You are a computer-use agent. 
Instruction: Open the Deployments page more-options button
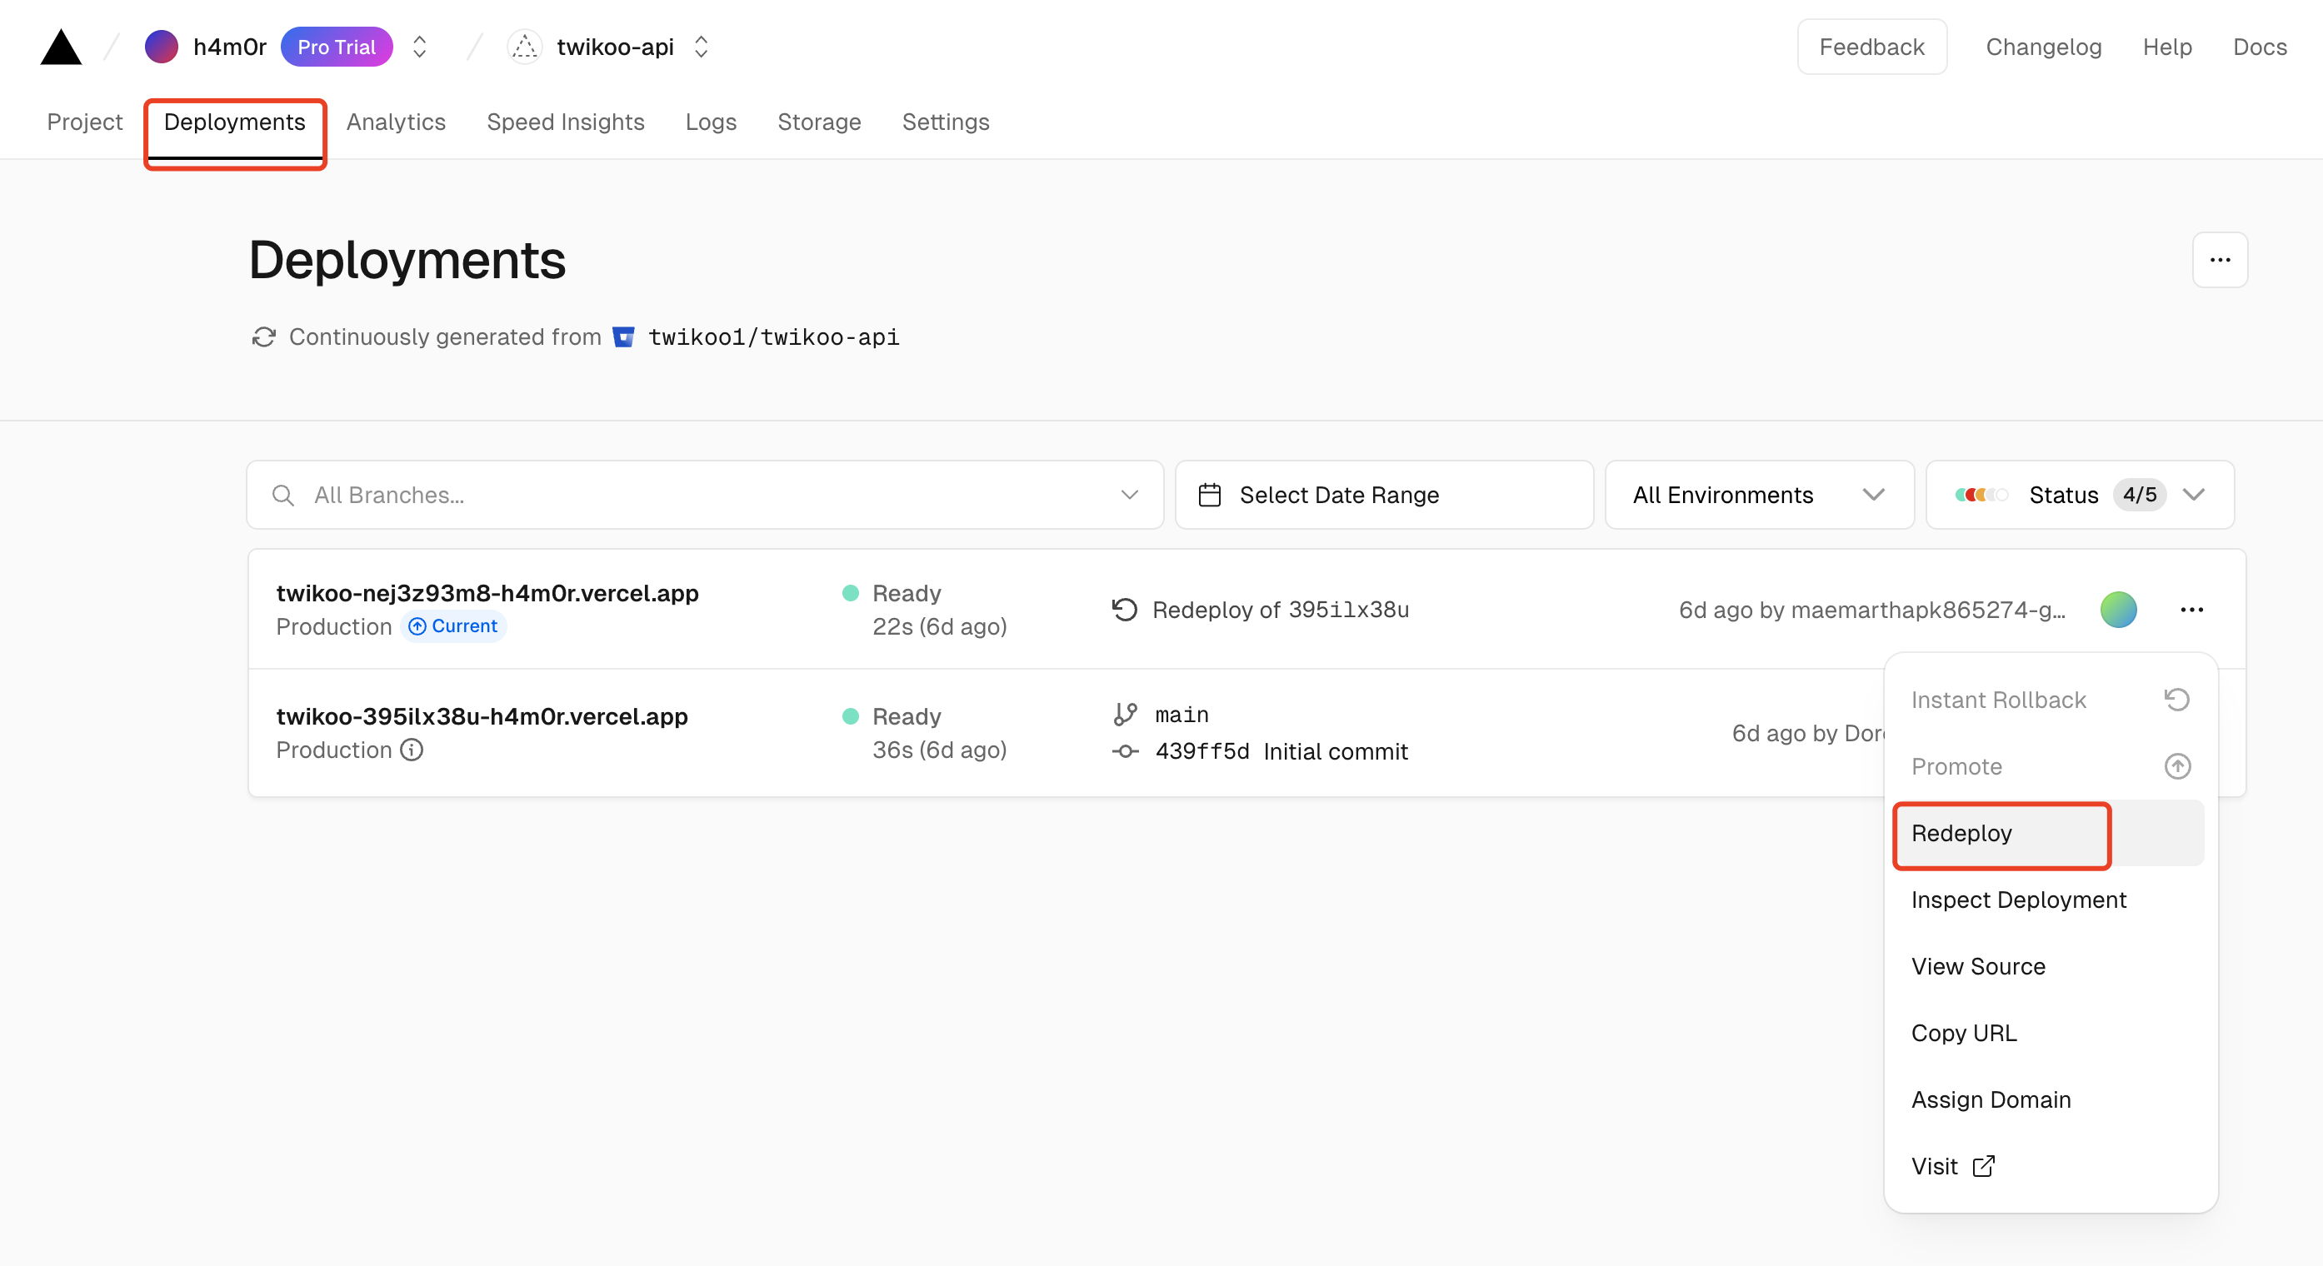(2220, 260)
